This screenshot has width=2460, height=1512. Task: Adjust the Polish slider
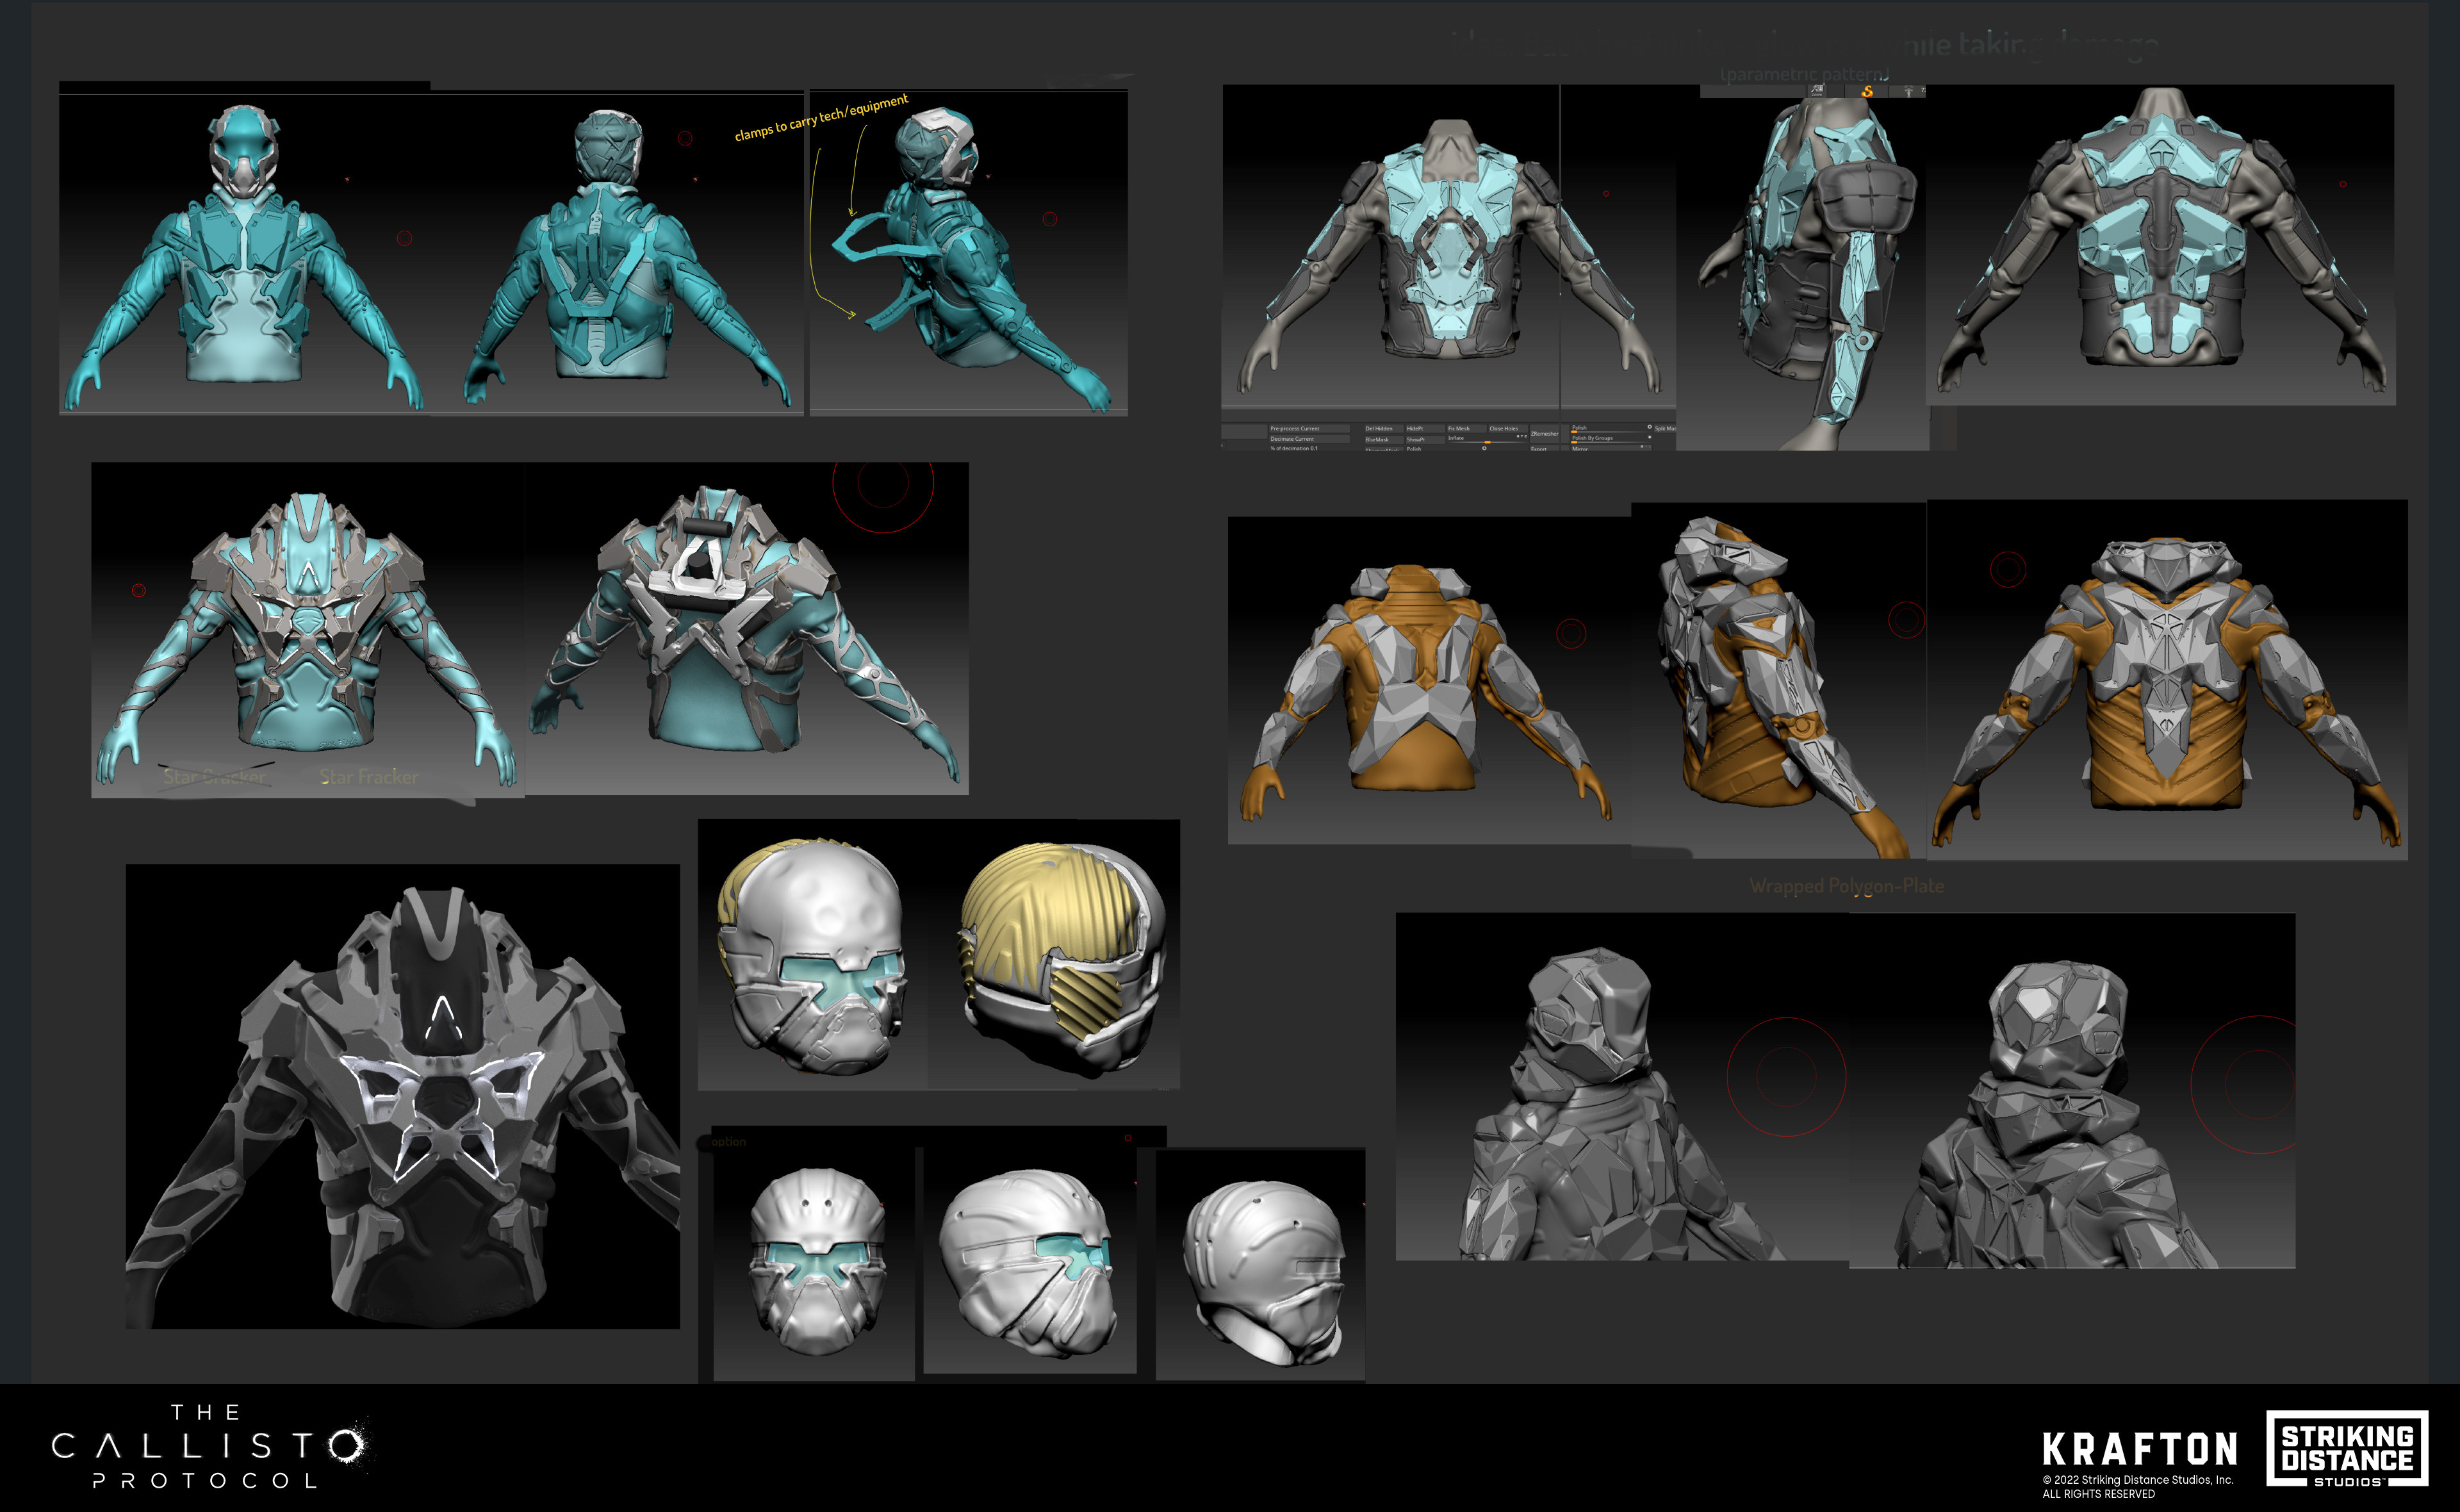tap(1611, 429)
